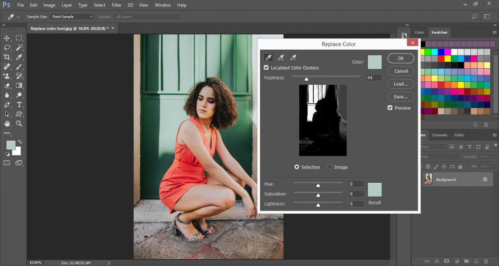
Task: Select the Crop tool
Action: [x=7, y=57]
